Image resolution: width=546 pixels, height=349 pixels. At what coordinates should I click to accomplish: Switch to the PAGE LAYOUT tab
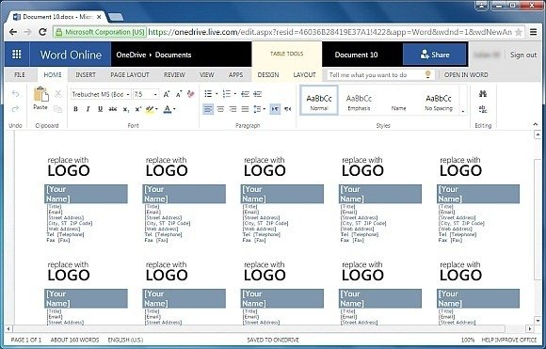coord(130,75)
